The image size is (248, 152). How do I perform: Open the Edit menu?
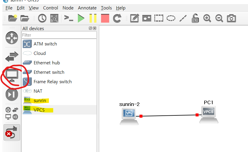[x=21, y=8]
